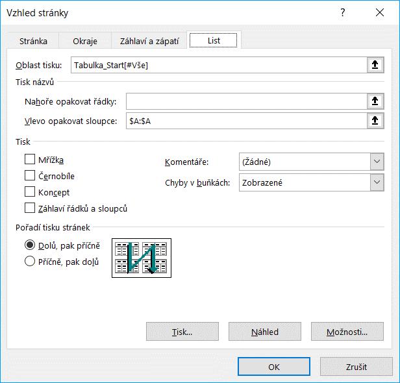This screenshot has width=400, height=383.
Task: Switch to the Okraje tab
Action: tap(85, 41)
